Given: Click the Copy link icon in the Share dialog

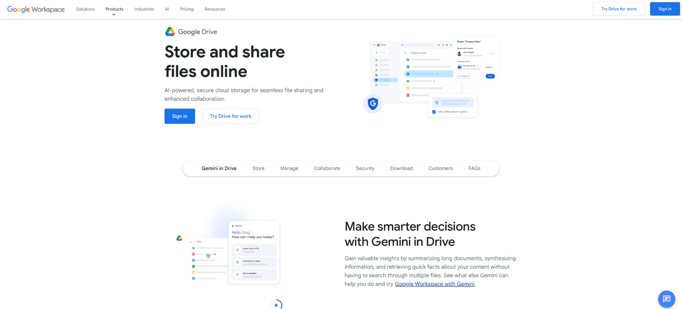Looking at the screenshot, I should coord(460,76).
